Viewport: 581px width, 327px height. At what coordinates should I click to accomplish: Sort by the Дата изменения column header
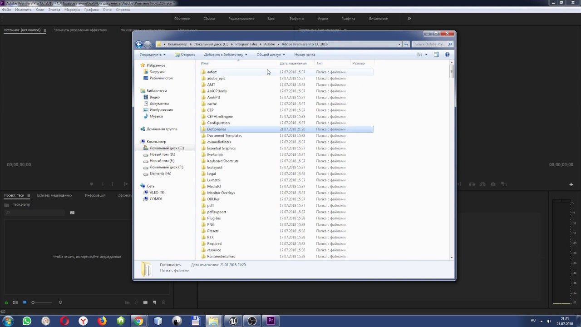296,63
